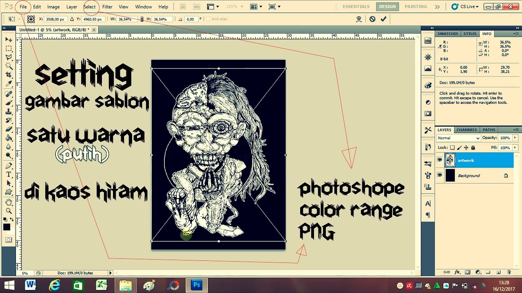Viewport: 522px width, 293px height.
Task: Cancel the transform in options bar
Action: point(372,19)
